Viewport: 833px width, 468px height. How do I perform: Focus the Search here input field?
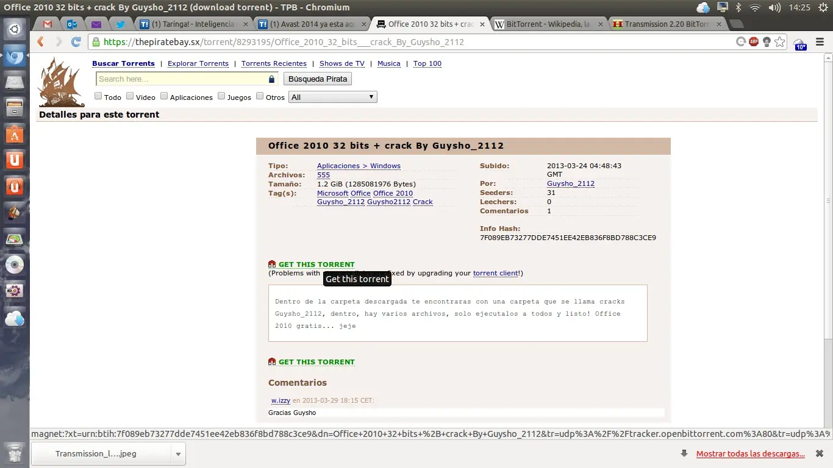click(x=187, y=79)
